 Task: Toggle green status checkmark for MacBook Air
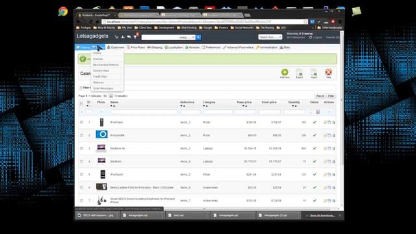315,148
